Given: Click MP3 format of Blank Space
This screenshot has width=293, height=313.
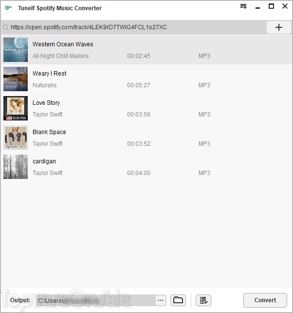Looking at the screenshot, I should point(204,144).
